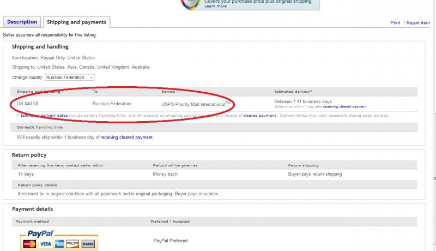Click the Payment details heading
Image resolution: width=436 pixels, height=251 pixels.
[32, 209]
